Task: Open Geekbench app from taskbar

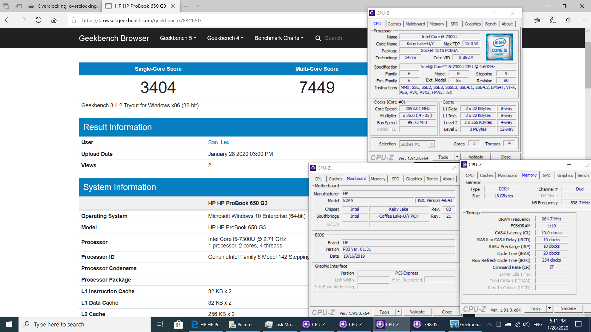Action: (465, 324)
